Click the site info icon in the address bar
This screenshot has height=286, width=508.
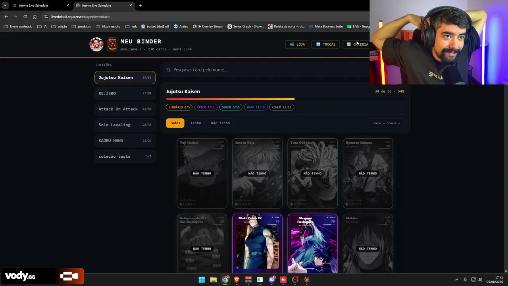coord(46,17)
